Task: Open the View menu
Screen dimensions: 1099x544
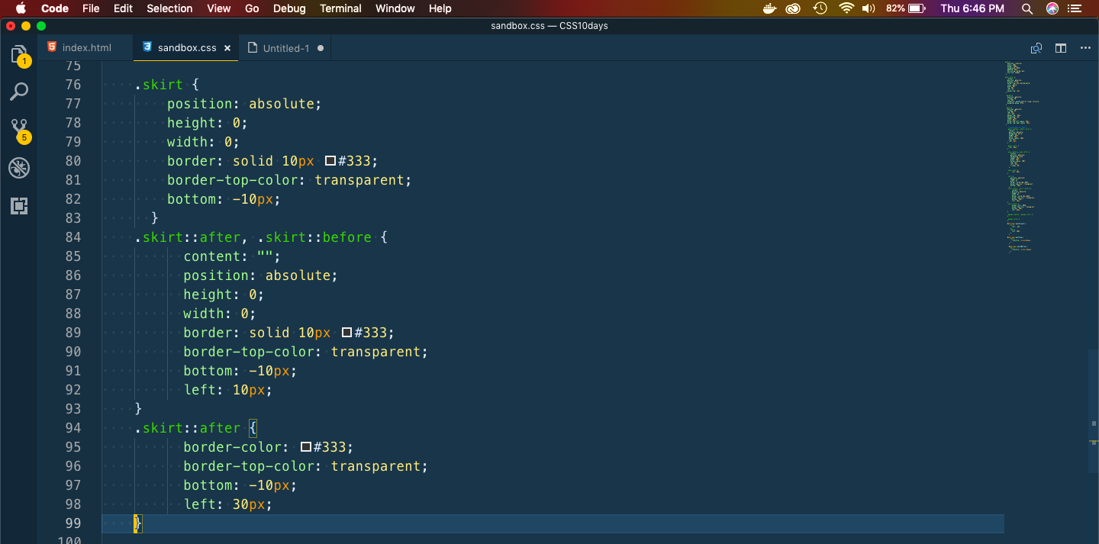Action: 219,8
